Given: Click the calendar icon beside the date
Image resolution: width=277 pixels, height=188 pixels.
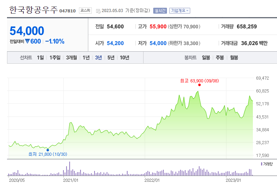Looking at the screenshot, I should (98, 11).
